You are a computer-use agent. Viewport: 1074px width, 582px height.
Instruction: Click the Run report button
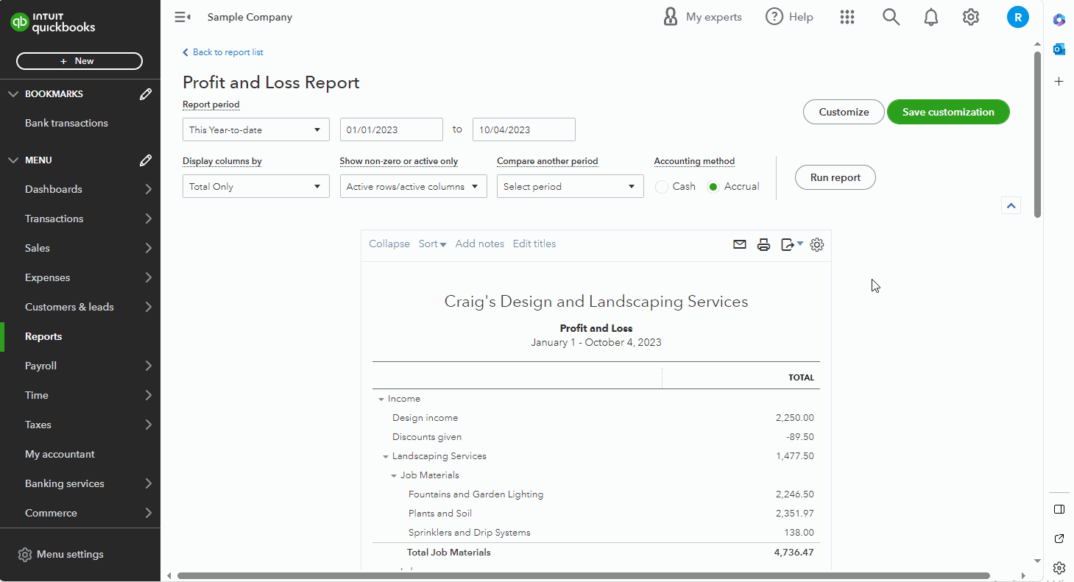click(x=835, y=177)
